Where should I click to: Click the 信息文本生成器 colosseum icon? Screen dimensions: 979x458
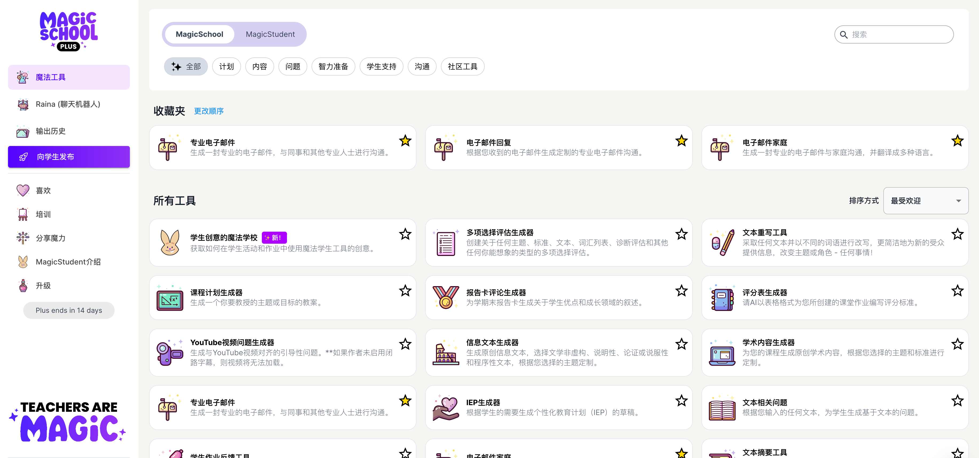pyautogui.click(x=445, y=353)
